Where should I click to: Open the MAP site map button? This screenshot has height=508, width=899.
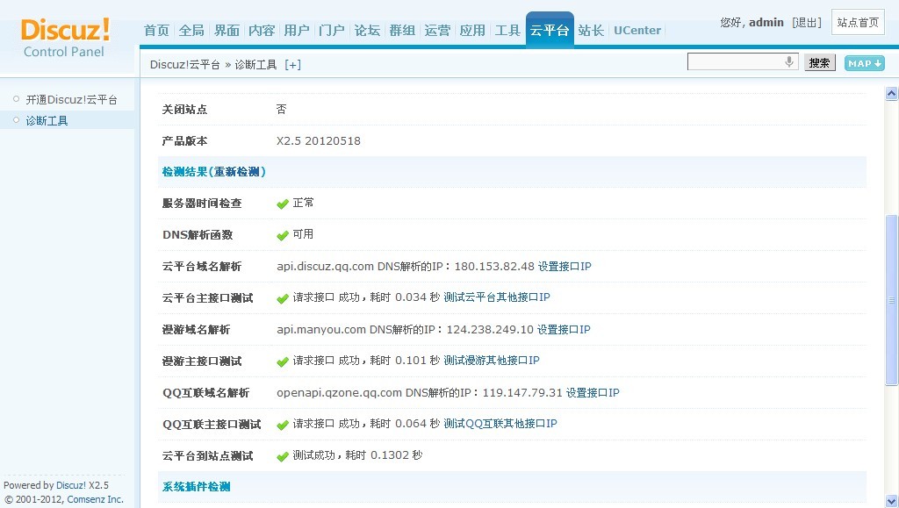tap(864, 63)
